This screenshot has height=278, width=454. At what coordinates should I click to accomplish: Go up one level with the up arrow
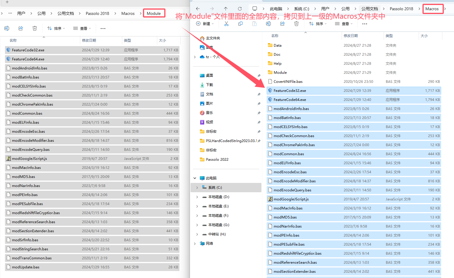point(226,9)
